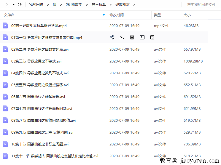Toggle the 文件名 sort order arrow

coord(104,15)
